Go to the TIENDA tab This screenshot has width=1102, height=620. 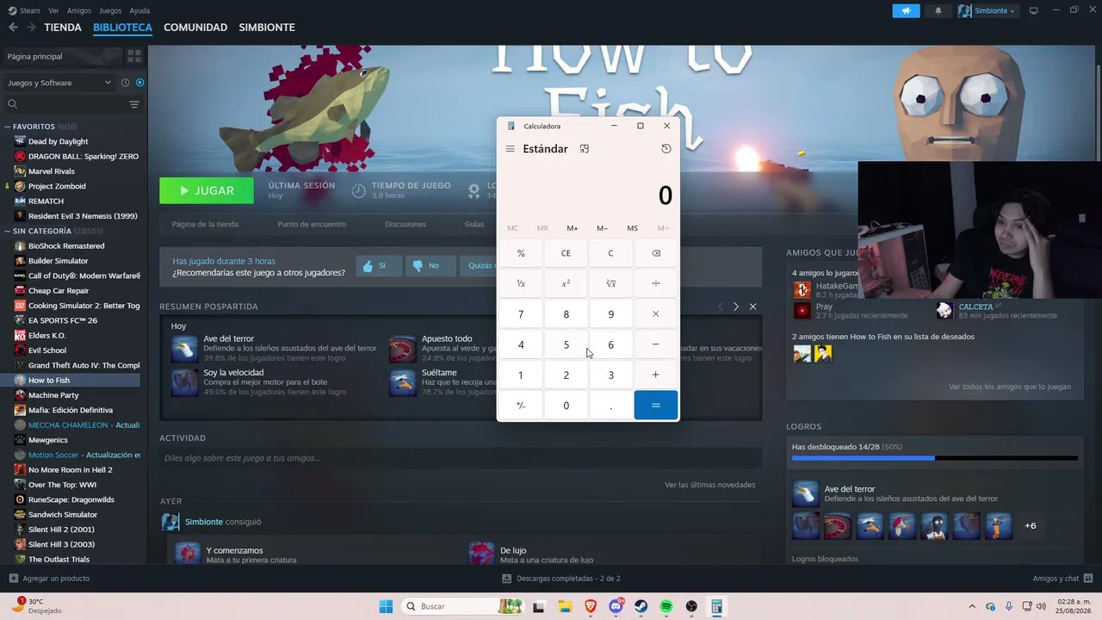click(63, 28)
